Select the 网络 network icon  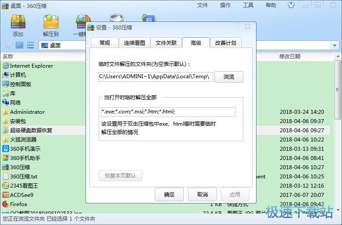point(6,102)
